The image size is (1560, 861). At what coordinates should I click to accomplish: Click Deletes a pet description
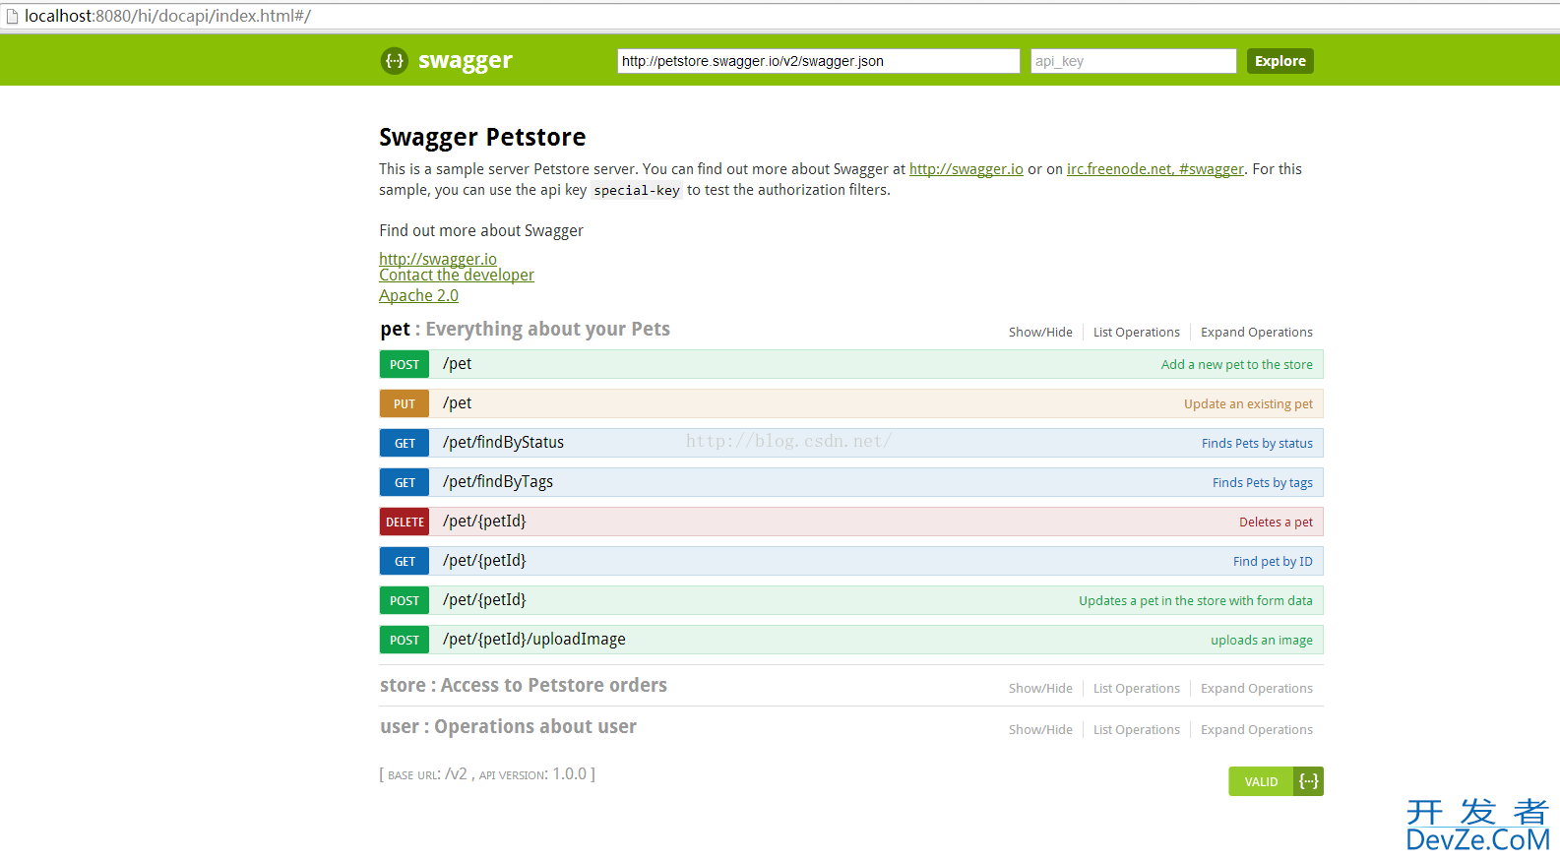click(x=1276, y=523)
